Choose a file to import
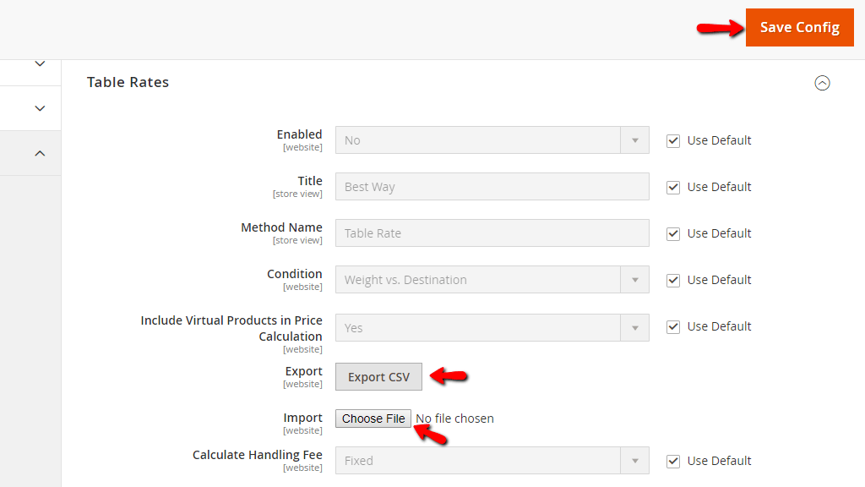This screenshot has height=487, width=865. (373, 419)
